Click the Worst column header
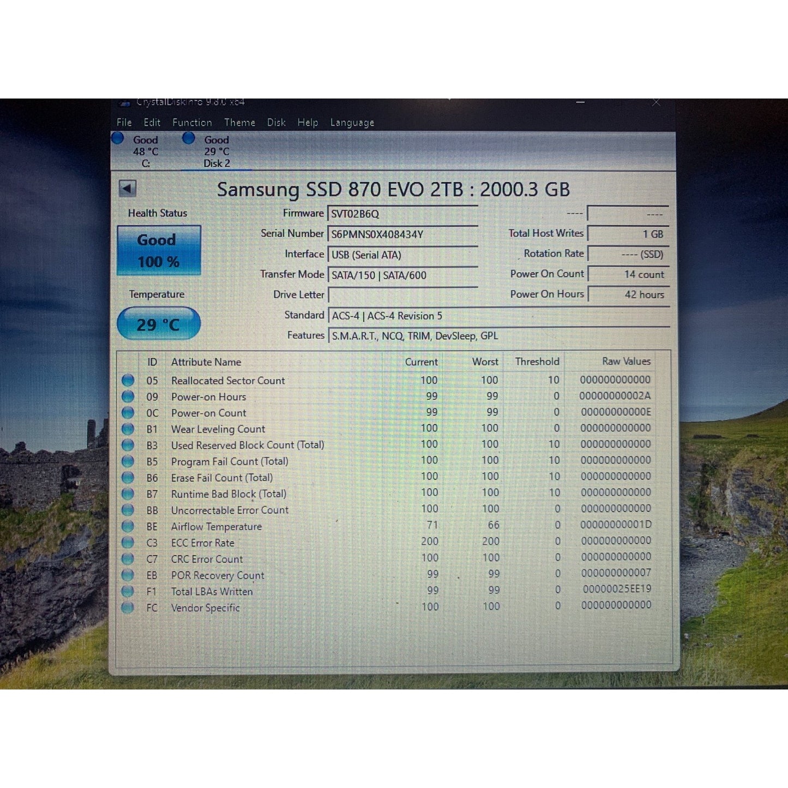This screenshot has height=788, width=788. click(485, 362)
